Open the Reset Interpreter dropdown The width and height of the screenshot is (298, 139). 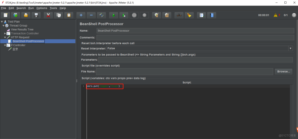coord(290,48)
